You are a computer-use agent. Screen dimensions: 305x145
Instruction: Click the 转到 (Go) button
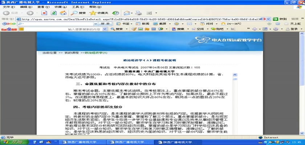(280, 19)
